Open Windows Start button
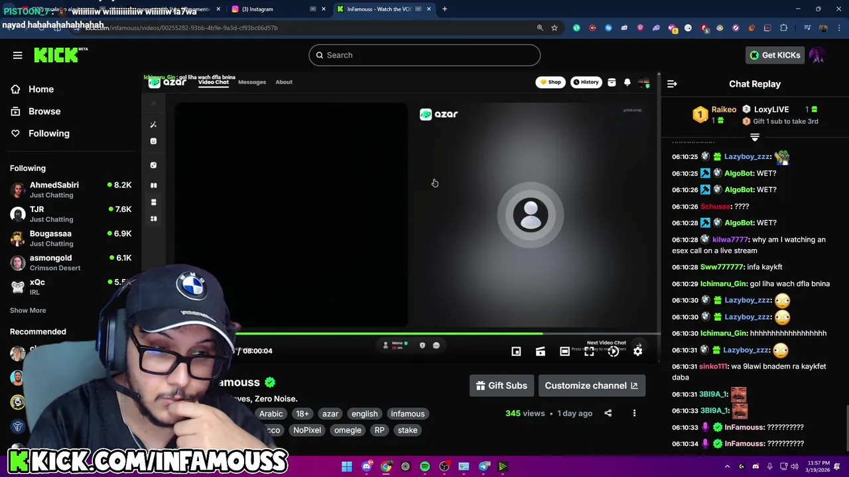 tap(346, 466)
